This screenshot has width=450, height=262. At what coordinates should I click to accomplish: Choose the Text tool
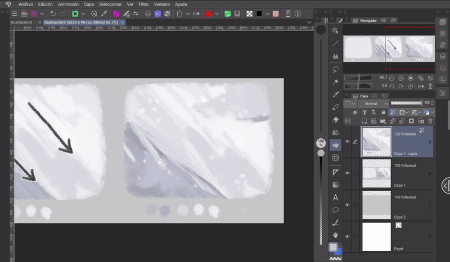[336, 197]
